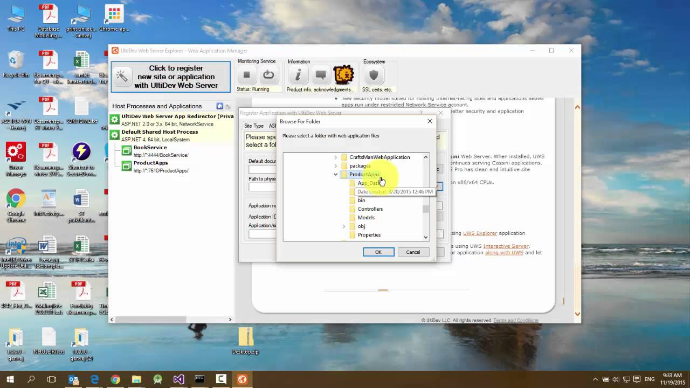Open Recycle Bin on desktop
The width and height of the screenshot is (690, 388).
(x=16, y=65)
